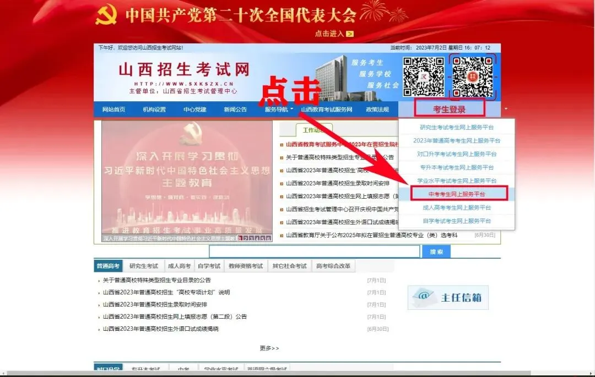595x377 pixels.
Task: Click into the search input field
Action: pyautogui.click(x=315, y=251)
